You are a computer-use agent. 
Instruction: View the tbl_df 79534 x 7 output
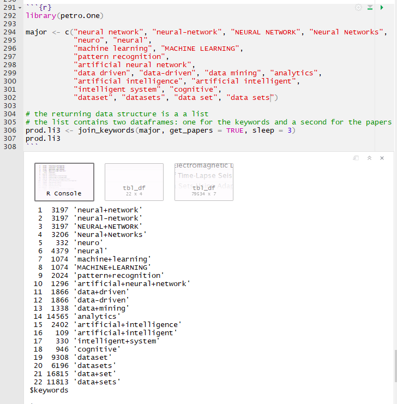click(204, 182)
